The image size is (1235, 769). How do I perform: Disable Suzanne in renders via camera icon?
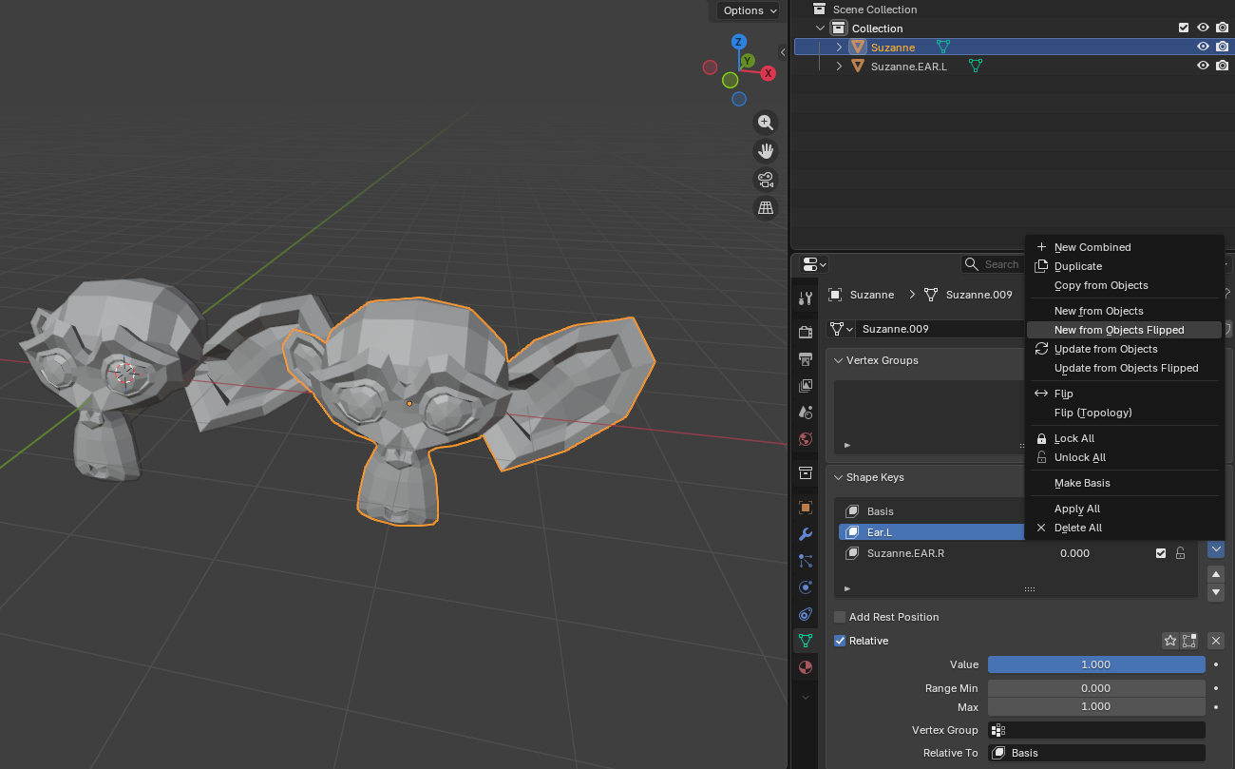pyautogui.click(x=1223, y=47)
